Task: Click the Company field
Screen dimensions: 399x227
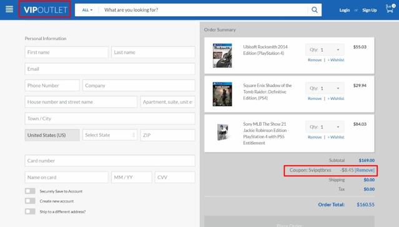Action: pos(139,85)
